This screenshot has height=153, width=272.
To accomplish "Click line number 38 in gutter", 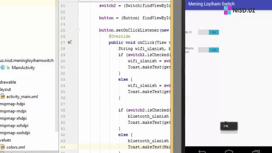I will click(x=63, y=110).
